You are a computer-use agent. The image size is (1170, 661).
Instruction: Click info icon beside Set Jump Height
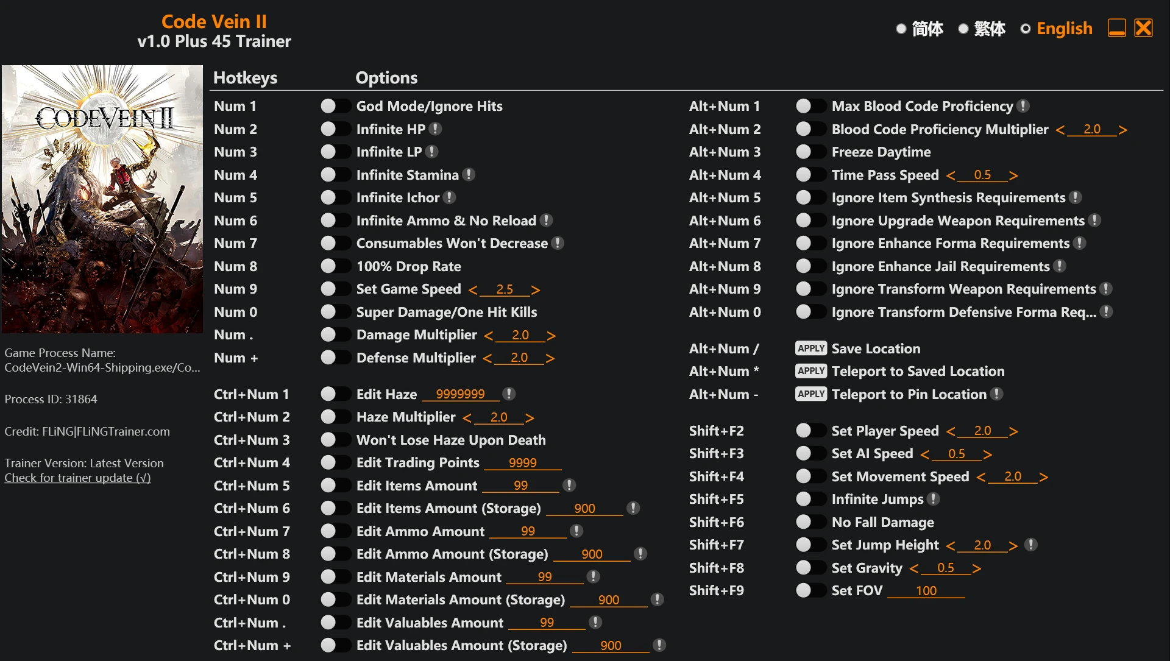[x=1030, y=545]
